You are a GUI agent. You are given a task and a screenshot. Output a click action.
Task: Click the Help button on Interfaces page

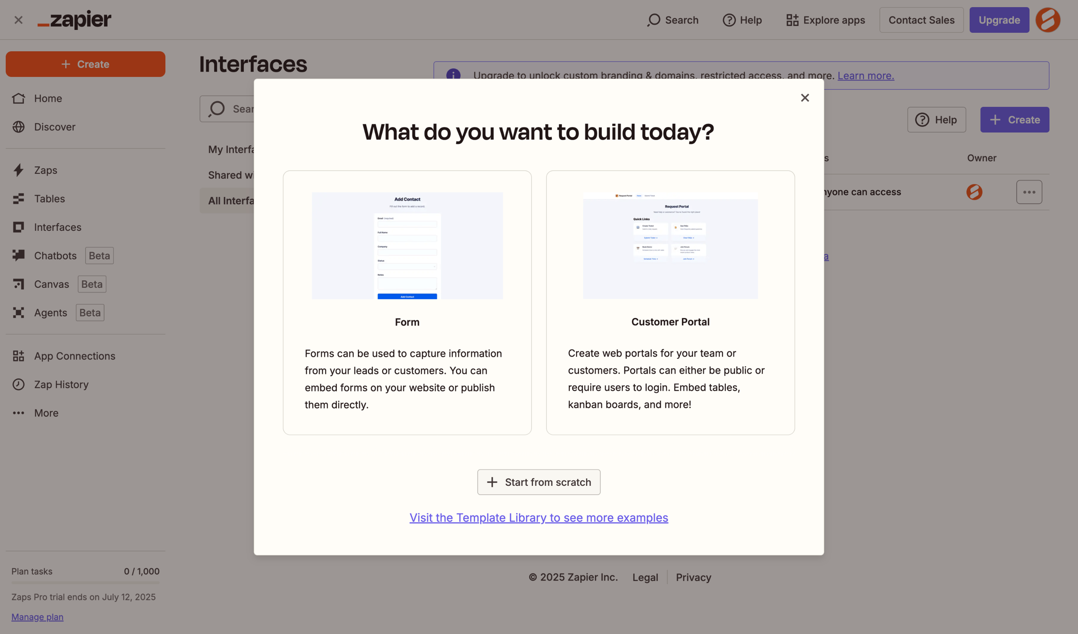coord(937,119)
